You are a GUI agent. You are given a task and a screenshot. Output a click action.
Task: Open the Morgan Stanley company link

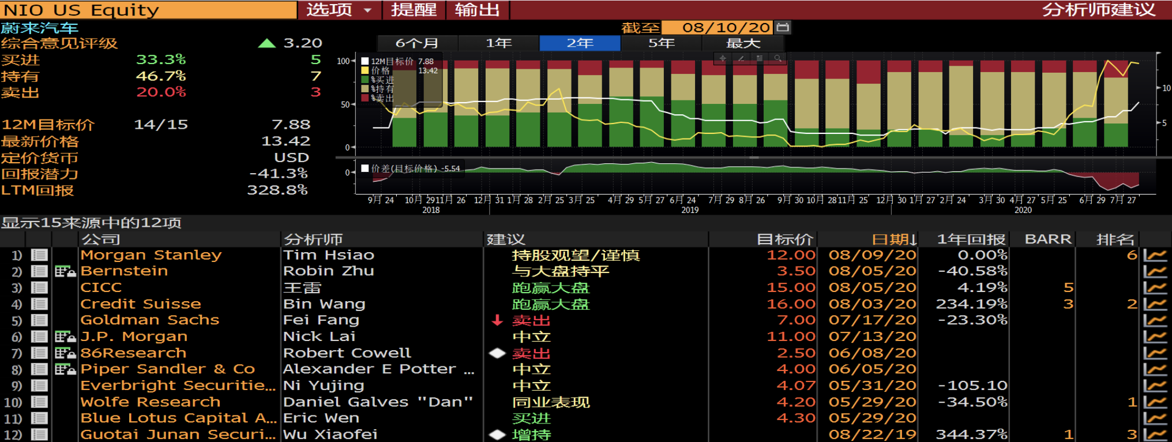click(151, 254)
